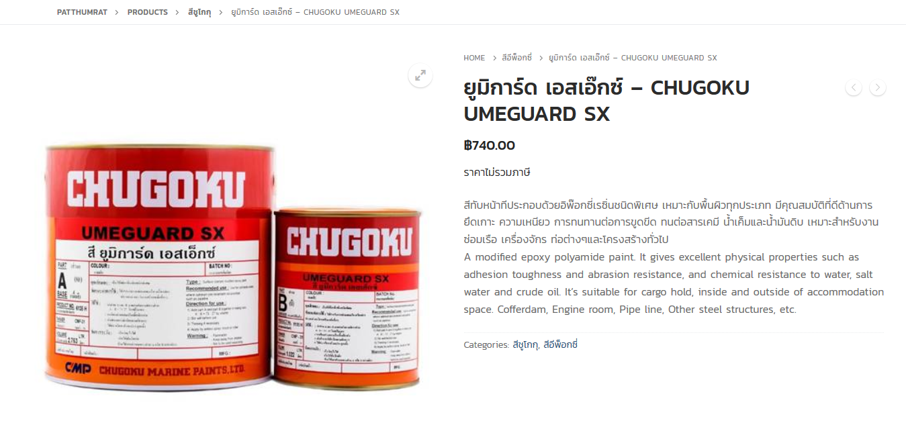Click the CHUGOKU UMEGUARD SX product title

tap(606, 101)
